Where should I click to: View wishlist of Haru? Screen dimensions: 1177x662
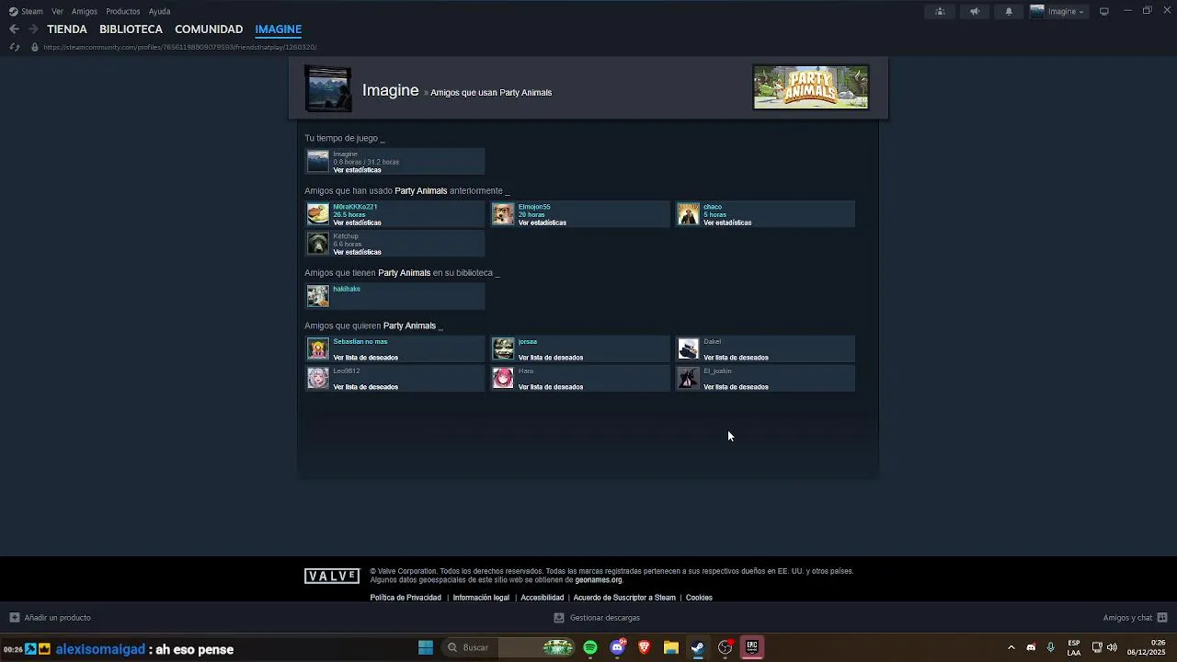pos(551,387)
